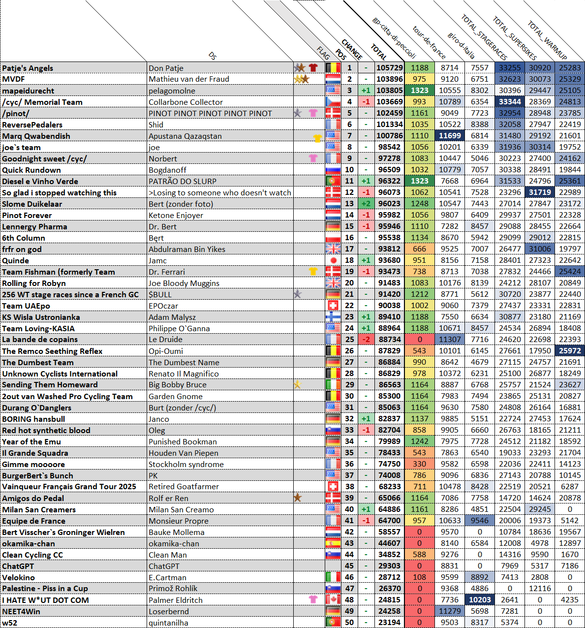Select Marq Qwabendish's yellow jersey icon
The image size is (585, 628).
[317, 138]
